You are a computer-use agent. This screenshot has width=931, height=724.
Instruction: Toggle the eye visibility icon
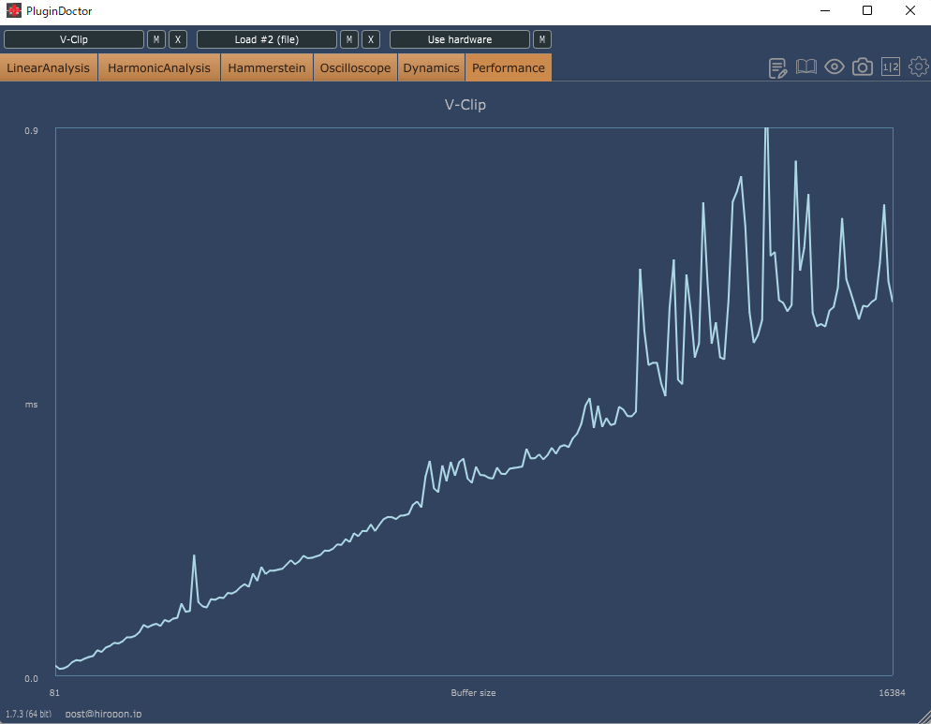tap(835, 67)
